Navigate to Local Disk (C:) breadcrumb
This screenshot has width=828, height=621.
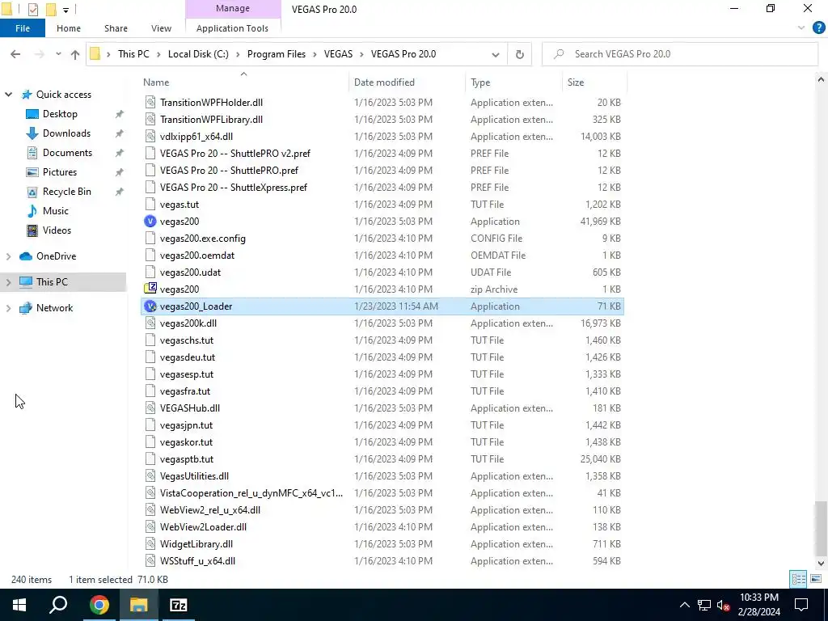[x=198, y=54]
